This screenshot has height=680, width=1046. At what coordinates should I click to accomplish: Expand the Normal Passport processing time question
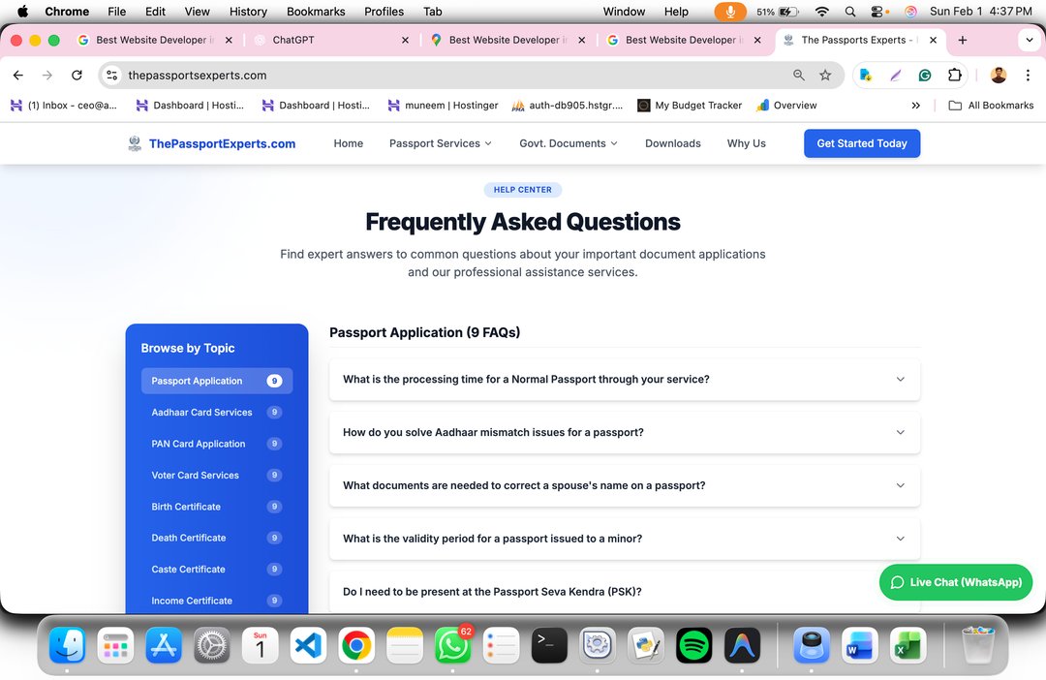(624, 380)
